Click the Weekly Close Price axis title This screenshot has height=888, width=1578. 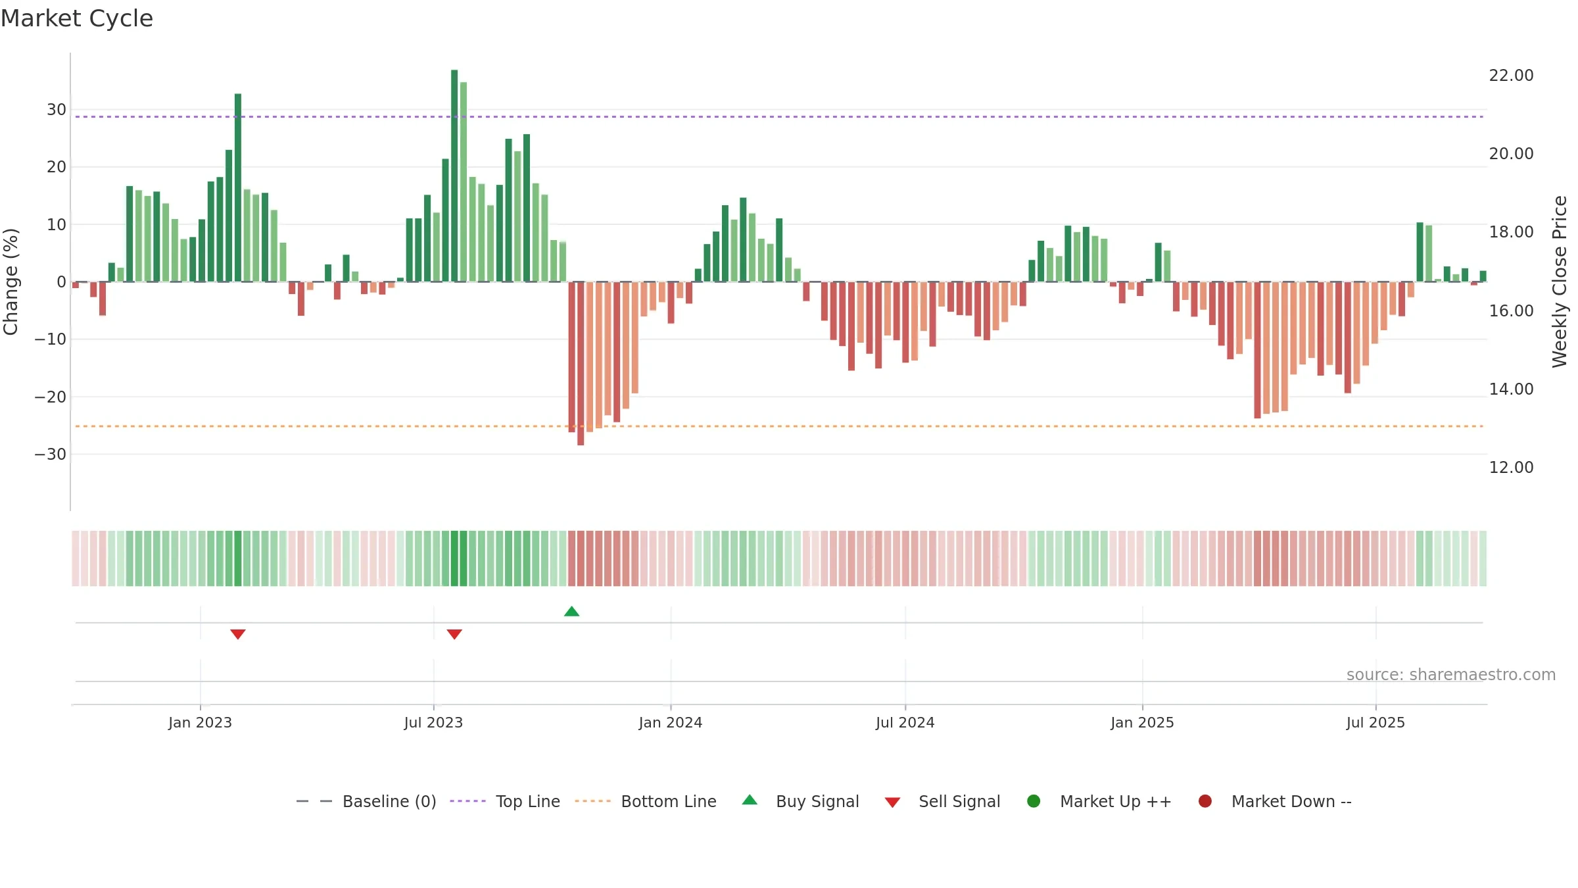click(x=1560, y=282)
